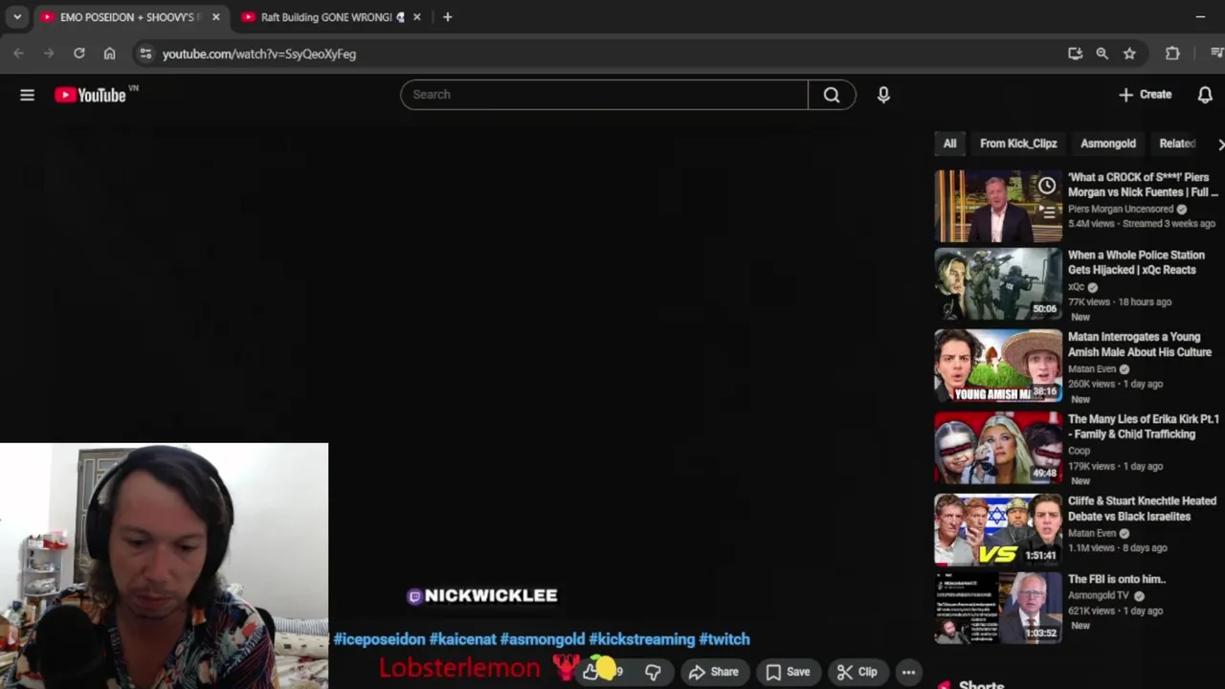The width and height of the screenshot is (1225, 689).
Task: Add Piers Morgan video to Watch later
Action: pos(1048,186)
